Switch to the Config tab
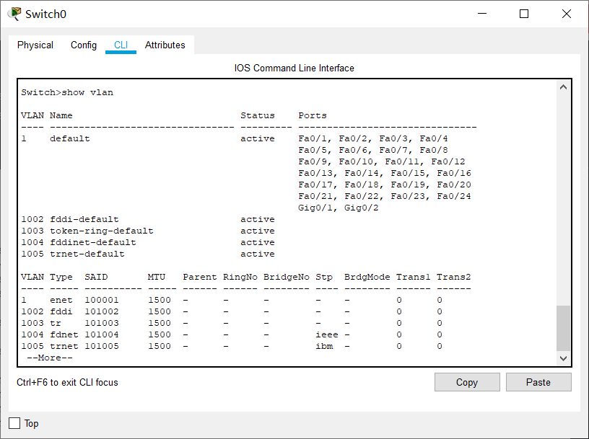The height and width of the screenshot is (439, 589). coord(84,45)
